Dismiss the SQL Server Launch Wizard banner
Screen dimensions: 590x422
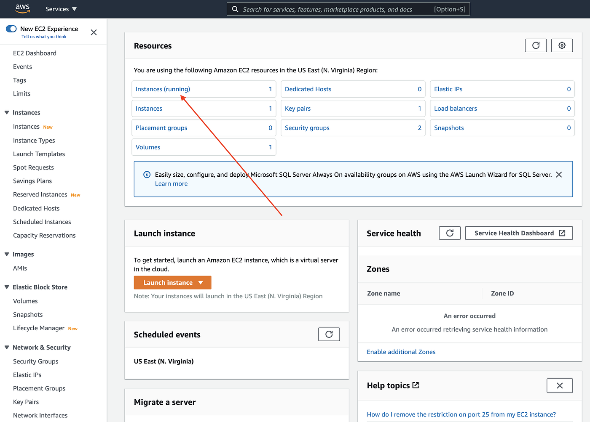click(559, 175)
